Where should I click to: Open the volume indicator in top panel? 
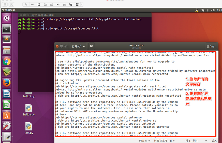coord(213,10)
